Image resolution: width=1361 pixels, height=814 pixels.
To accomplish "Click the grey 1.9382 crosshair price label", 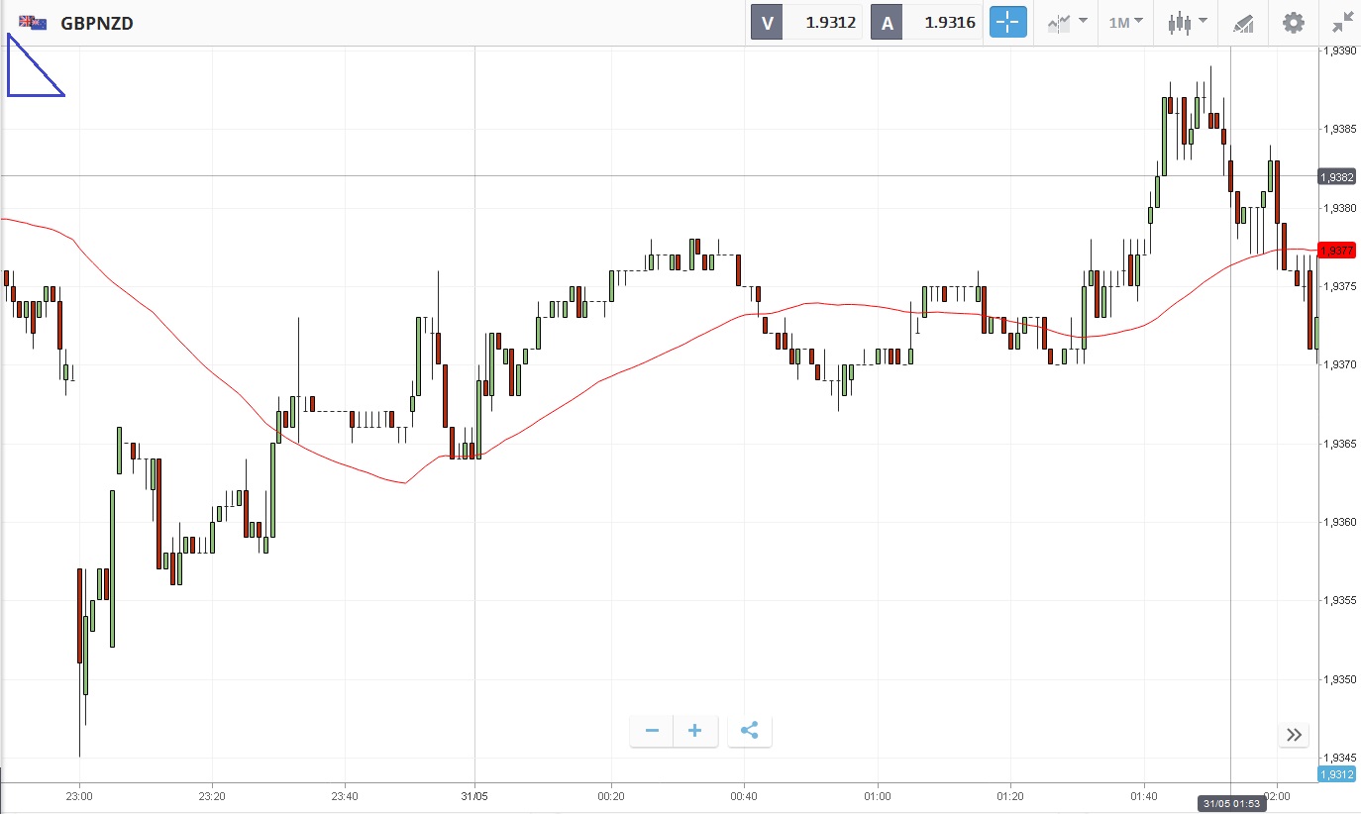I will [x=1336, y=176].
